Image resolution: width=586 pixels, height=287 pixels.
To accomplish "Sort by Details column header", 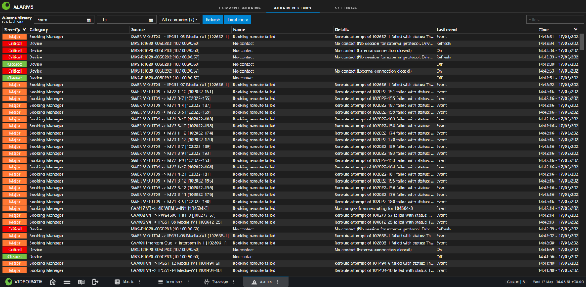I will pyautogui.click(x=342, y=29).
